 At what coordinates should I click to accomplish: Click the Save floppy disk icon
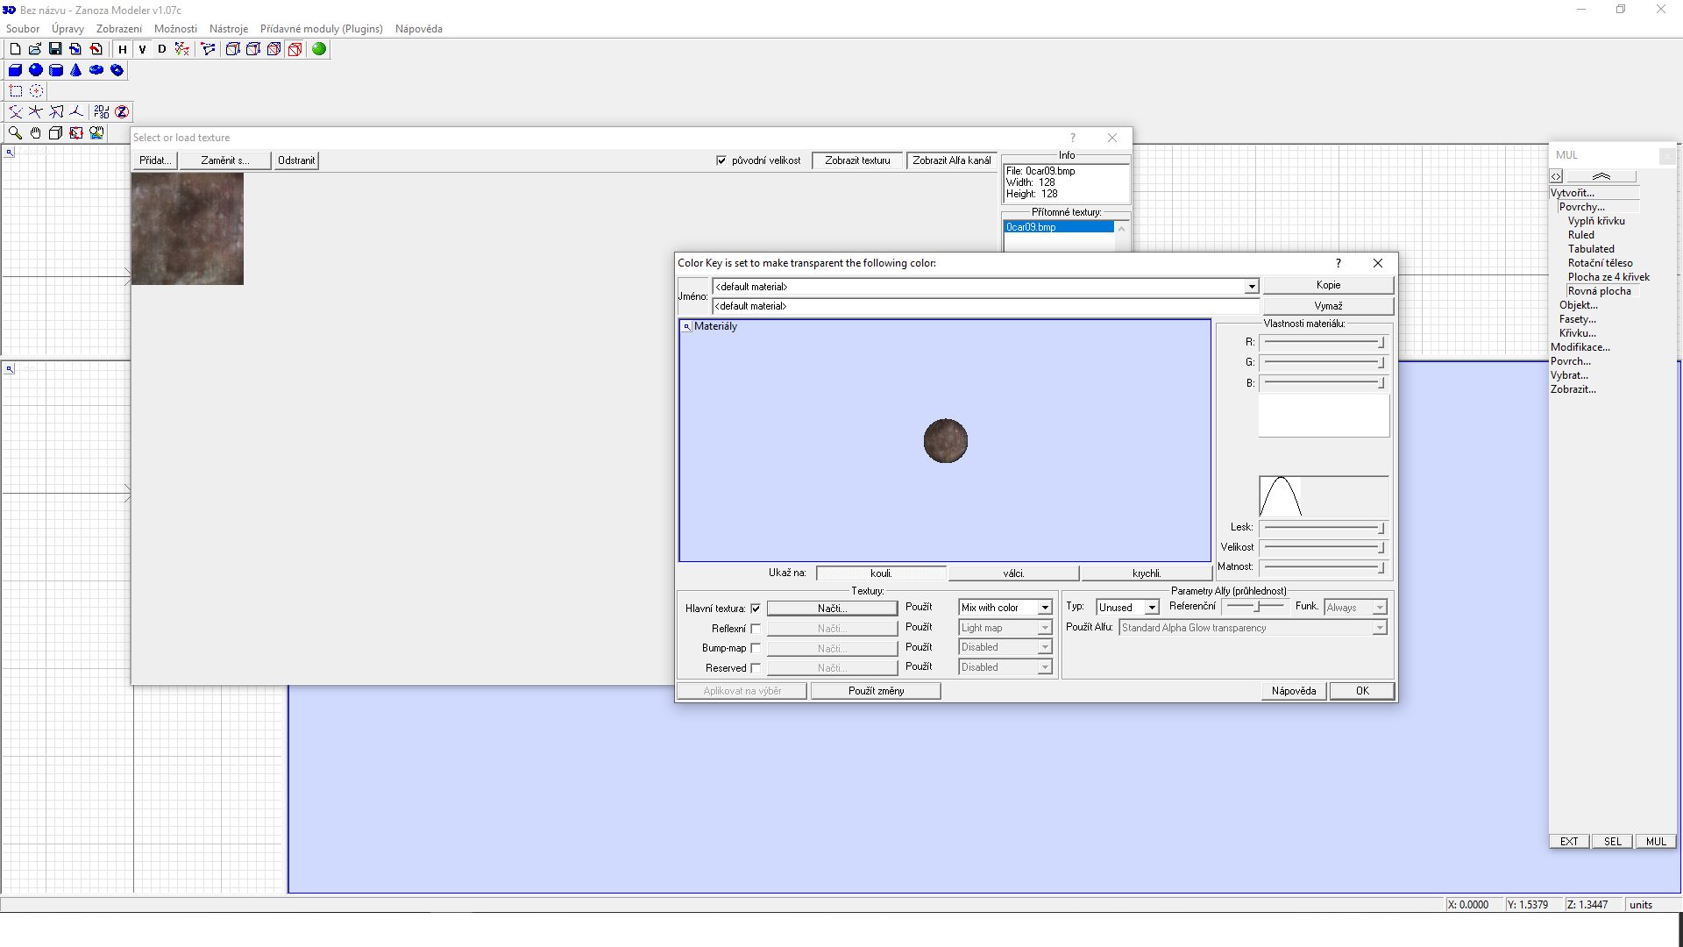click(x=55, y=49)
